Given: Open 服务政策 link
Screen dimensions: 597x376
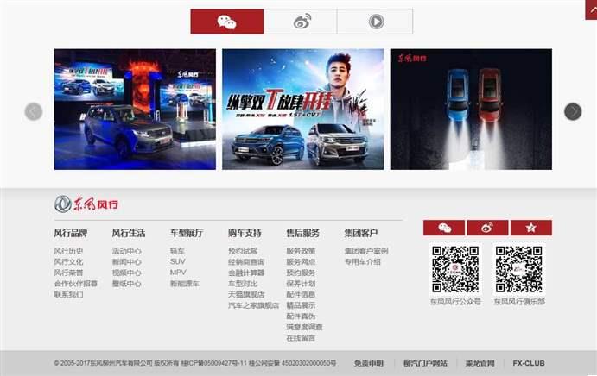Looking at the screenshot, I should (301, 251).
